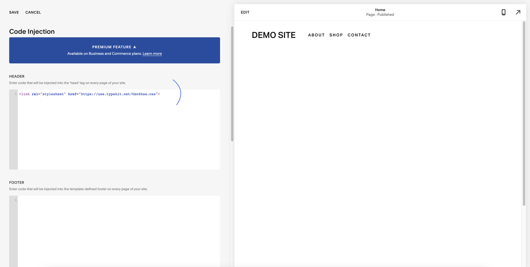This screenshot has width=530, height=267.
Task: Click line number 1 in the header editor
Action: [x=15, y=94]
